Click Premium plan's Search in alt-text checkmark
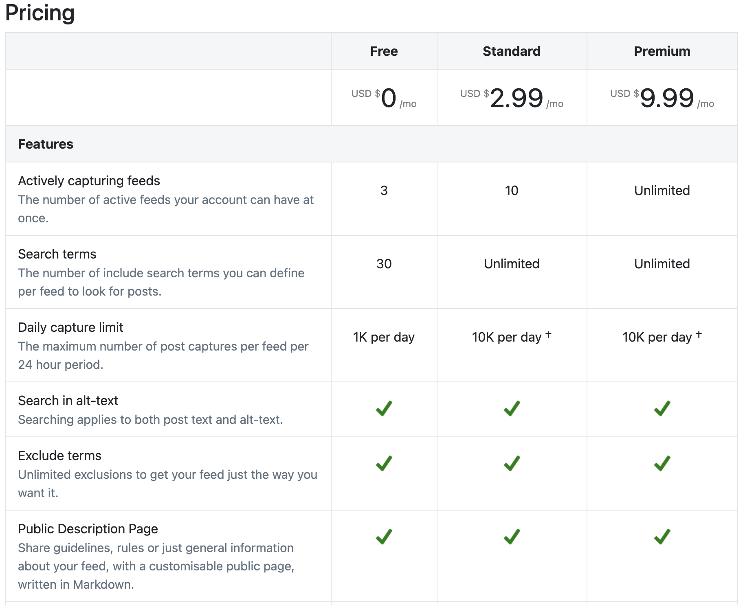This screenshot has width=743, height=605. click(x=662, y=408)
